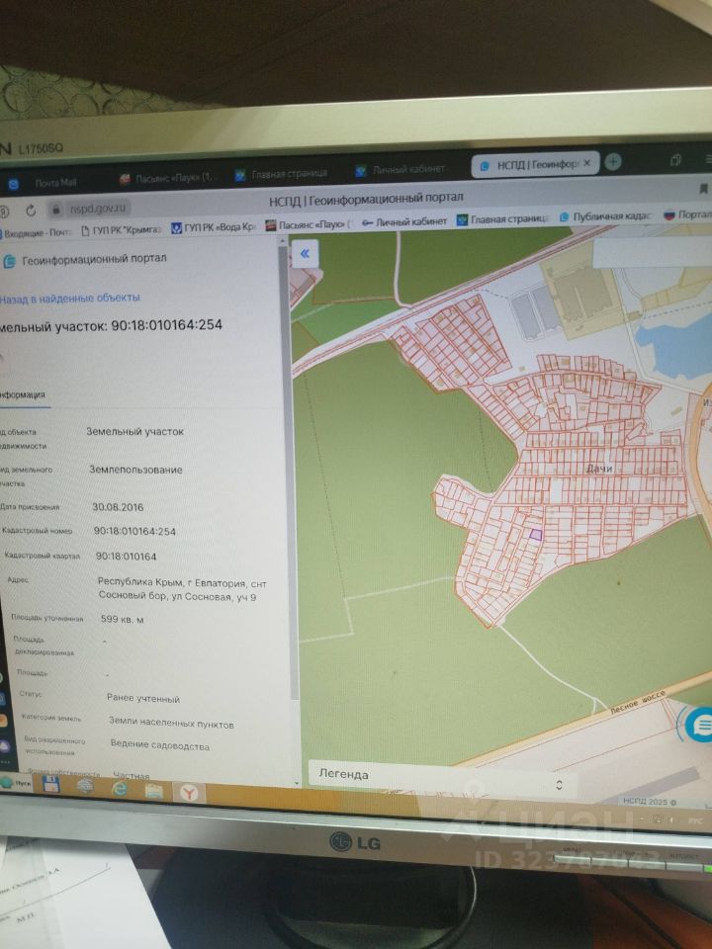Click the lock icon in address bar

pyautogui.click(x=56, y=210)
